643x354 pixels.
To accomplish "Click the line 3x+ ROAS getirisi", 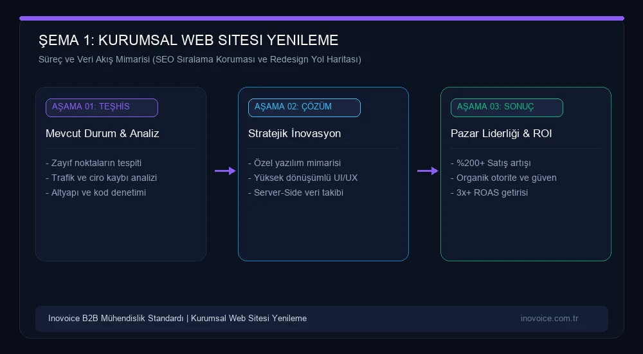I will (489, 192).
